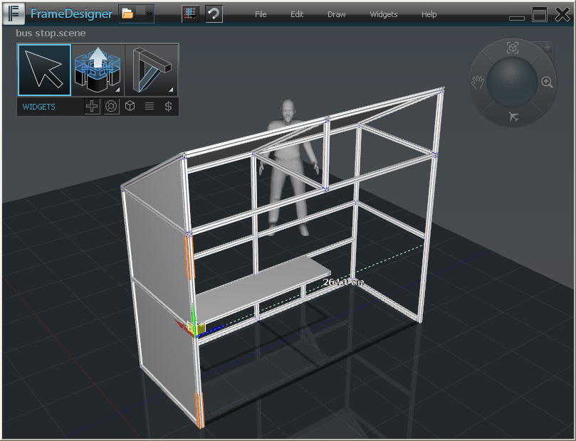
Task: Expand the beam tool's corner disclosure triangle
Action: (172, 90)
